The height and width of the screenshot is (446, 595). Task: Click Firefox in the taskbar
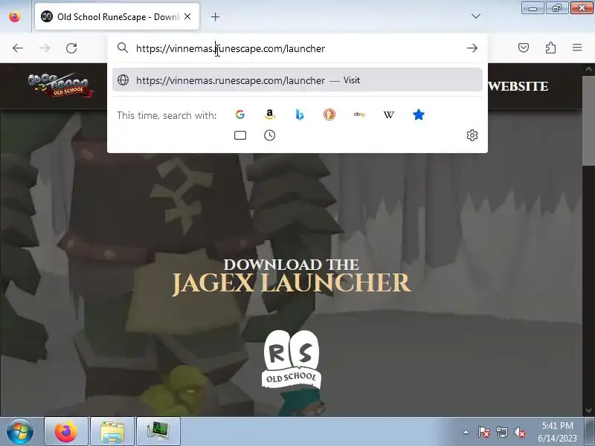tap(66, 431)
